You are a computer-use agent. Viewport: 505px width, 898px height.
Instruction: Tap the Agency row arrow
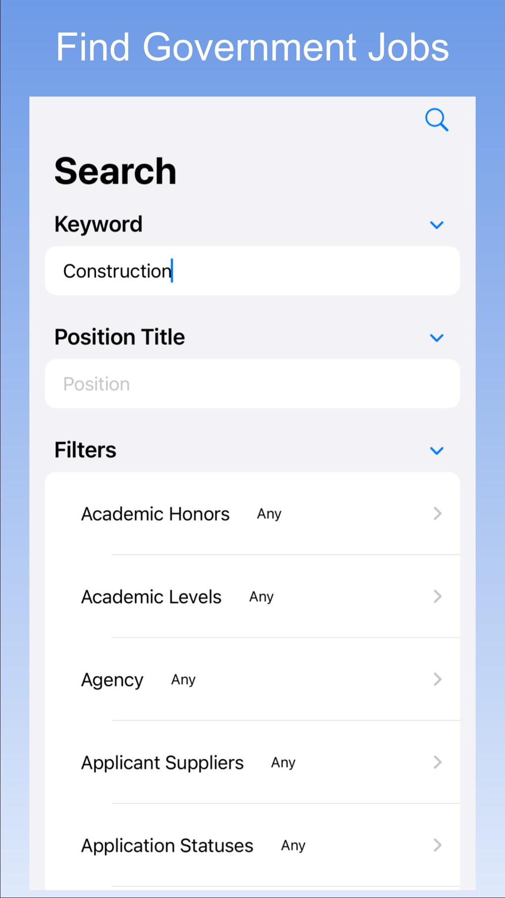pos(437,679)
